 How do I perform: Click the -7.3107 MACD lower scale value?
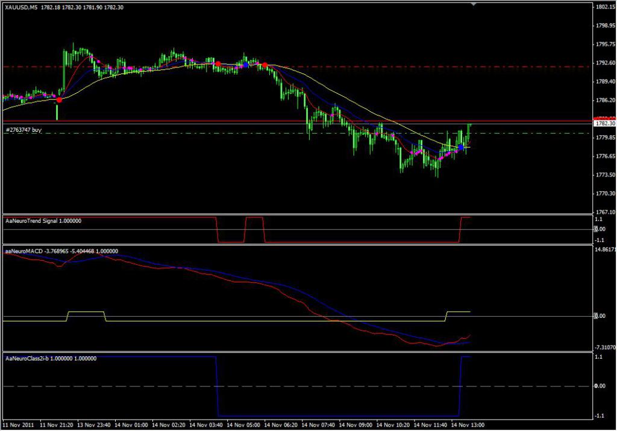[x=606, y=348]
